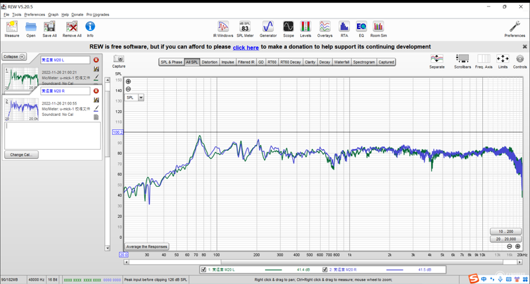This screenshot has width=530, height=284.
Task: Open graph Controls gear
Action: point(519,61)
